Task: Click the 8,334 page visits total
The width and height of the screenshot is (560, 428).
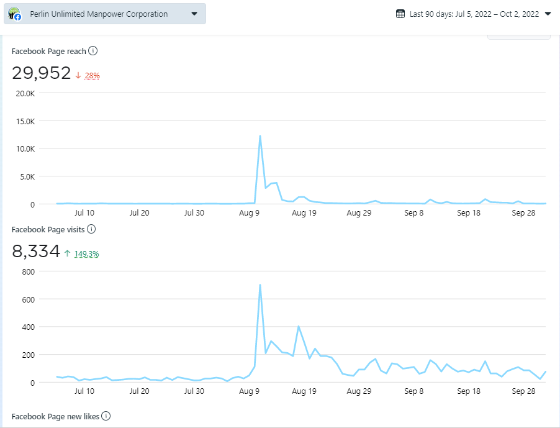Action: [36, 252]
